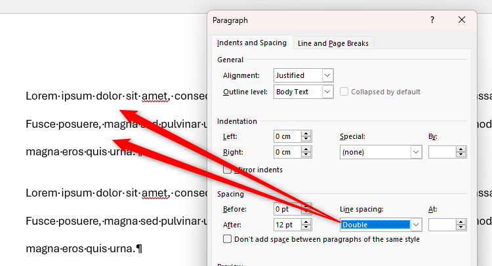Image resolution: width=492 pixels, height=266 pixels.
Task: Toggle the Collapsed by default checkbox
Action: (345, 92)
